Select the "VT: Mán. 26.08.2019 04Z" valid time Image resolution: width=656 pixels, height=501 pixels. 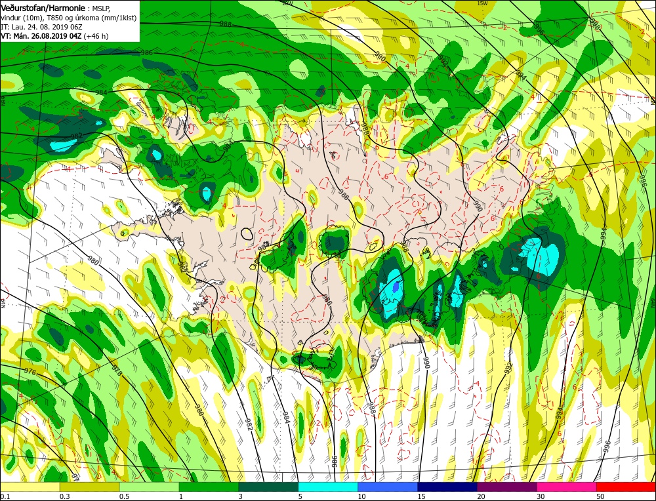coord(41,36)
